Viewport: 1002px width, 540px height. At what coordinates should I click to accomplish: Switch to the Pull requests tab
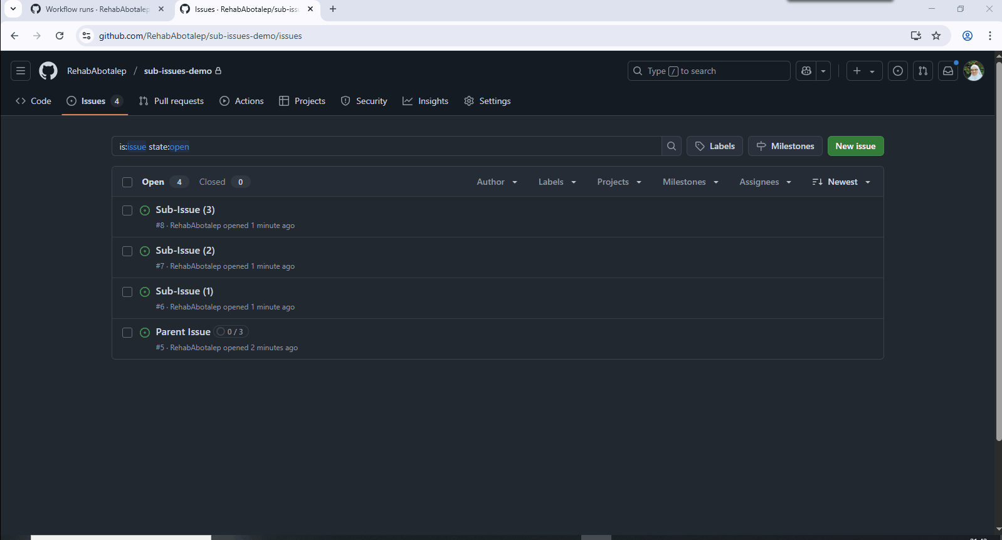(171, 101)
